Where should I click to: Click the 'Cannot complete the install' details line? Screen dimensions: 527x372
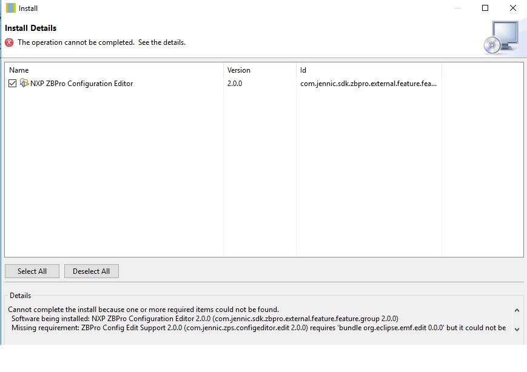pos(144,310)
